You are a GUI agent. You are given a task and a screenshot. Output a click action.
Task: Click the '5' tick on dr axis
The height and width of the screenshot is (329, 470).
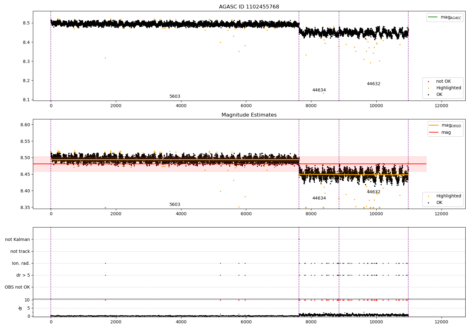pos(29,308)
